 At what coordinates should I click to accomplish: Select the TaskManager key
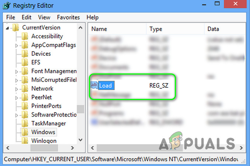[x=48, y=123]
